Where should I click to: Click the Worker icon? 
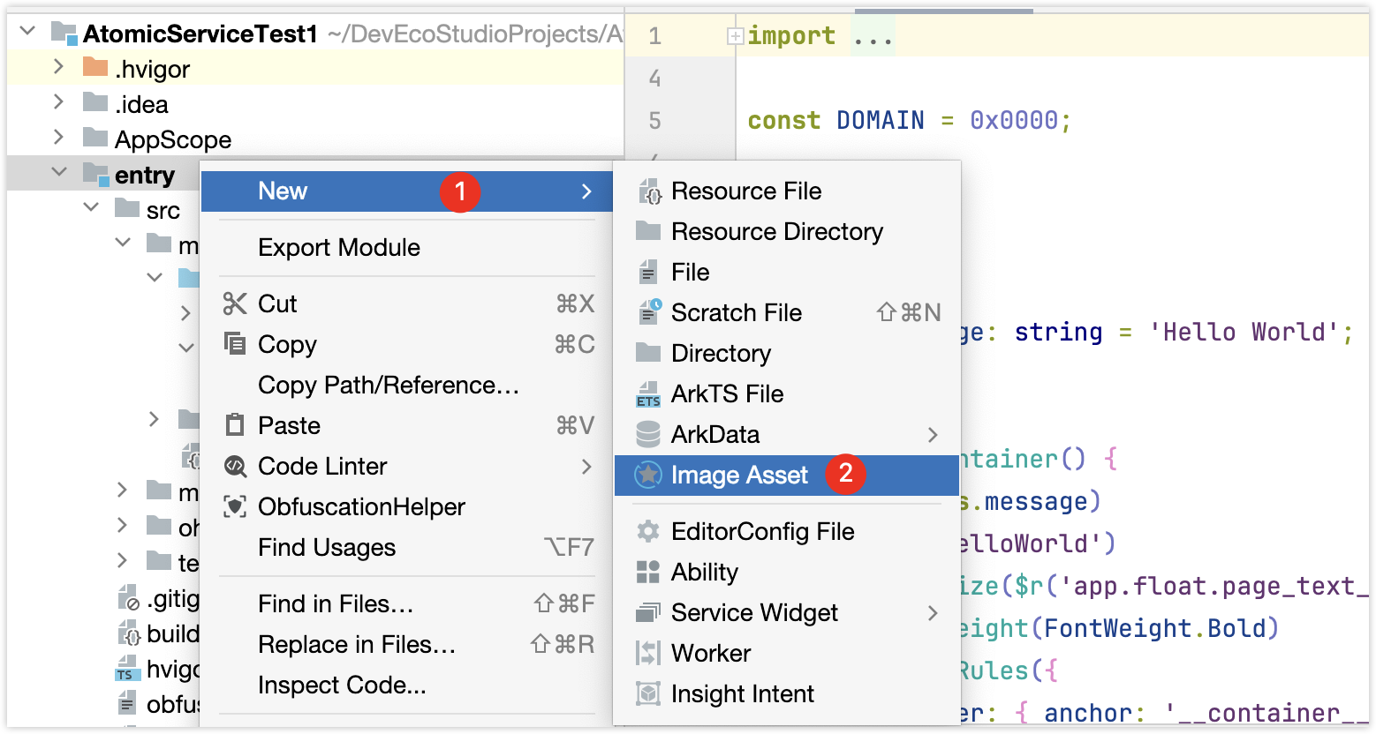click(648, 653)
